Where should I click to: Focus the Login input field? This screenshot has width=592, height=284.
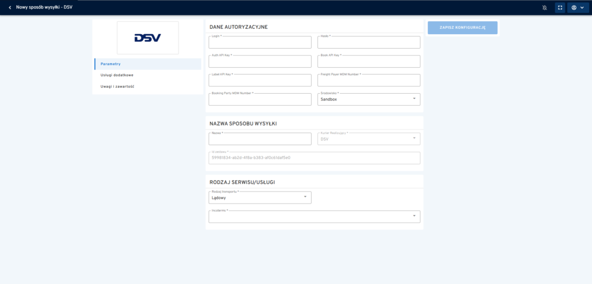coord(260,43)
